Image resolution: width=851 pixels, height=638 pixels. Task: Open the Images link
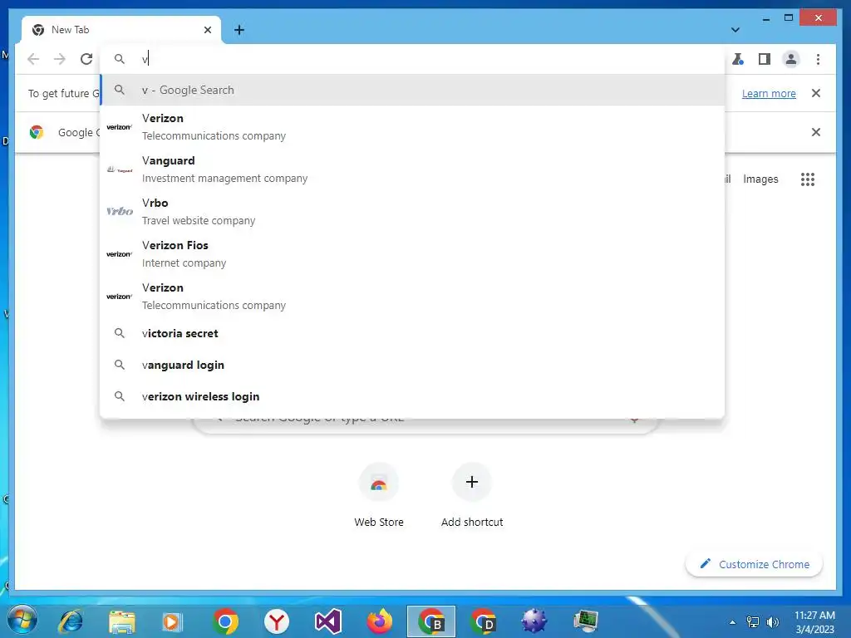tap(760, 179)
